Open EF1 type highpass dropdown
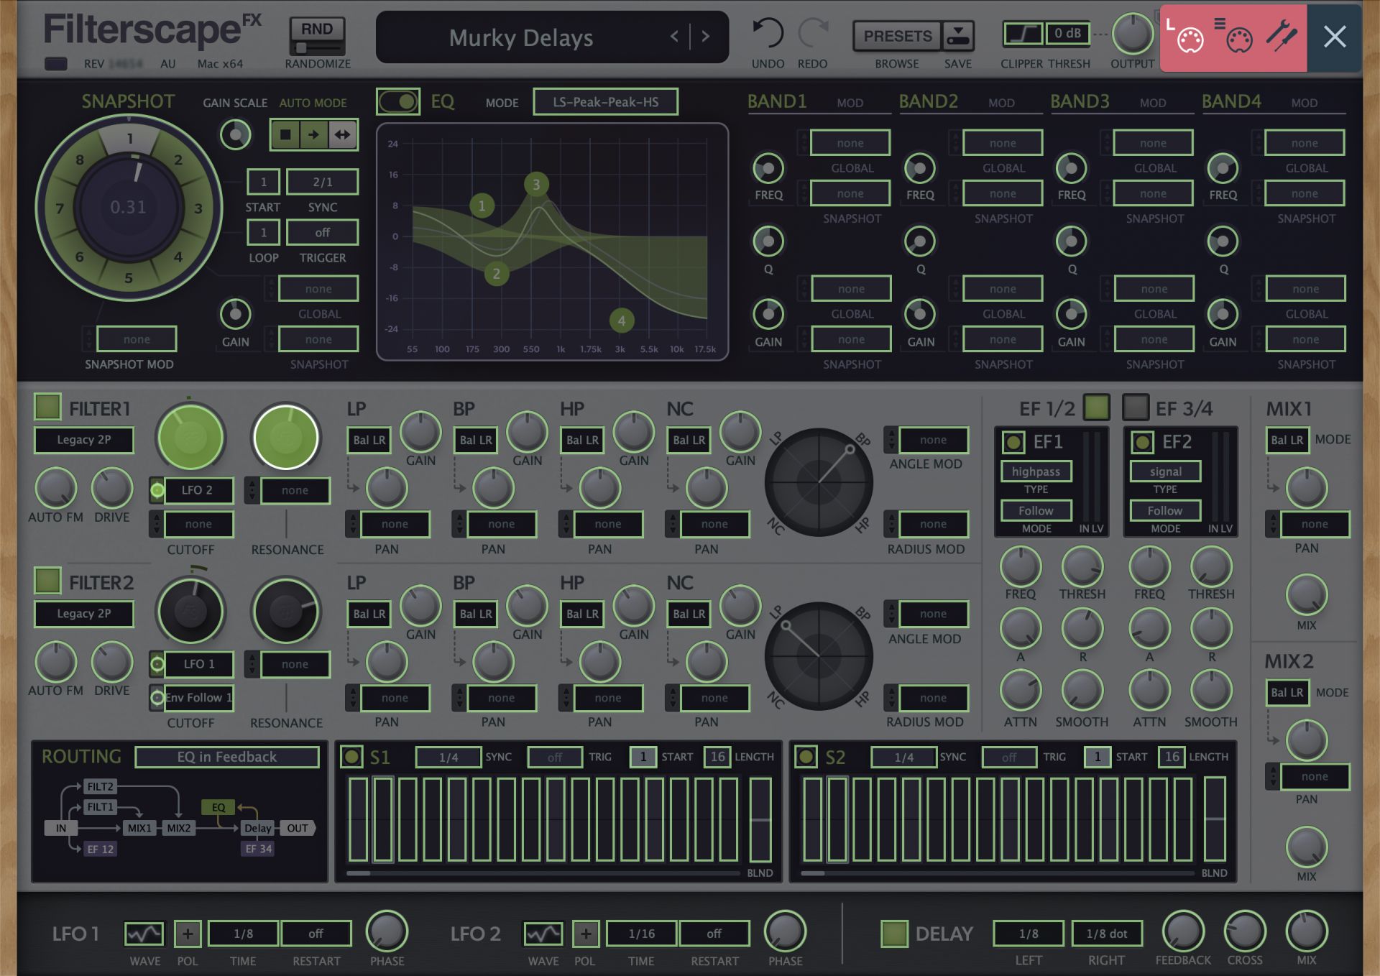 pyautogui.click(x=1036, y=471)
